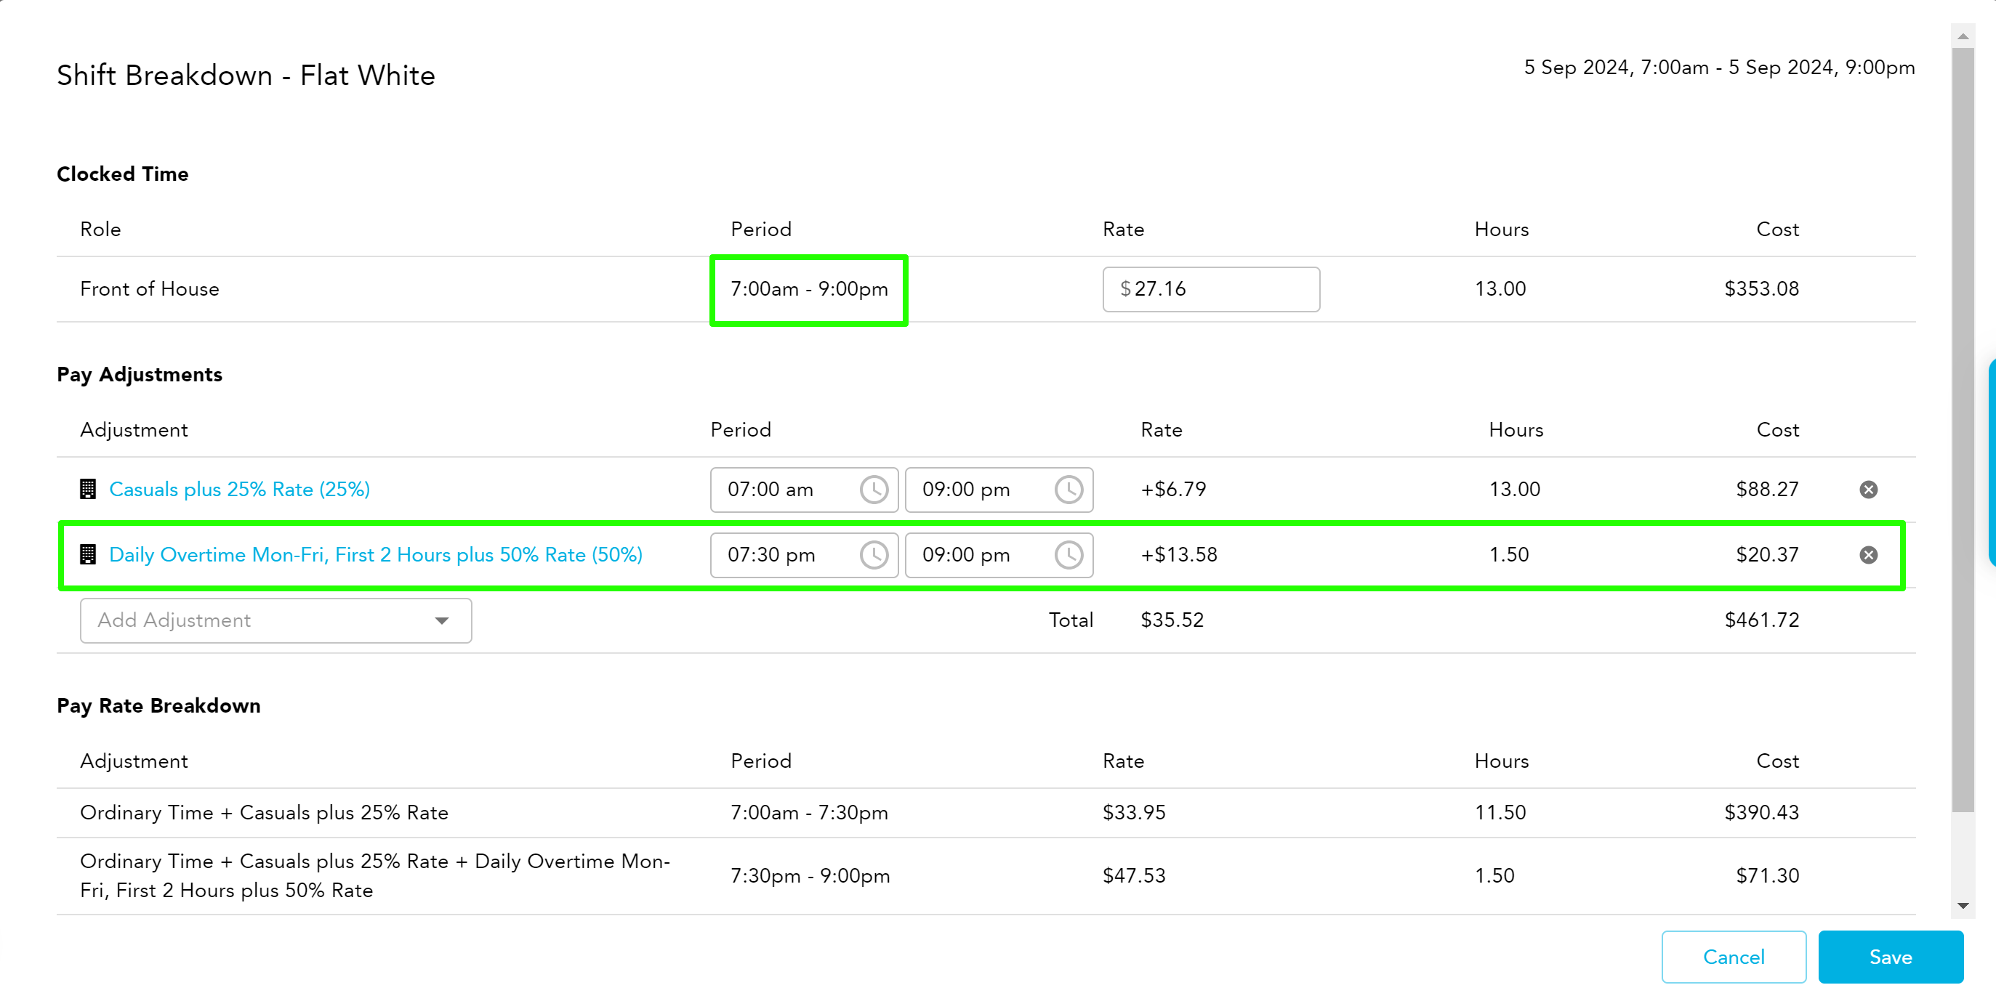This screenshot has height=1001, width=1996.
Task: Click the Casuals 09:00 pm end time field
Action: pos(999,490)
